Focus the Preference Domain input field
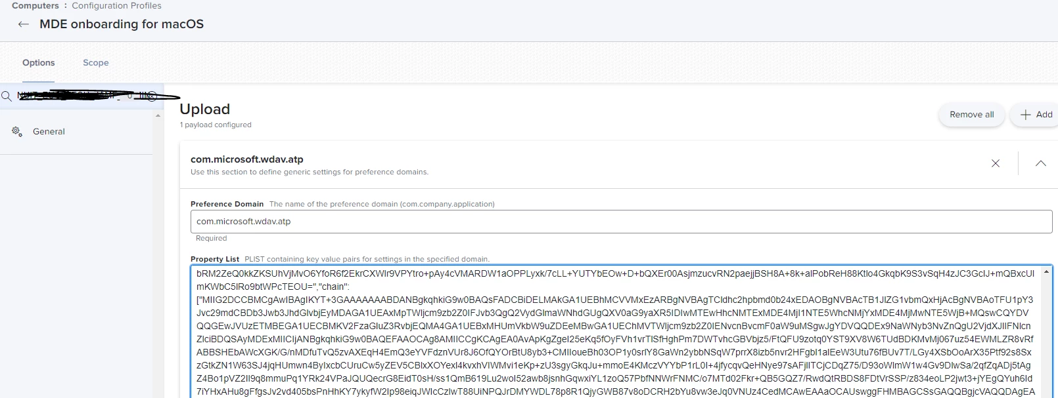The height and width of the screenshot is (398, 1058). click(x=621, y=222)
